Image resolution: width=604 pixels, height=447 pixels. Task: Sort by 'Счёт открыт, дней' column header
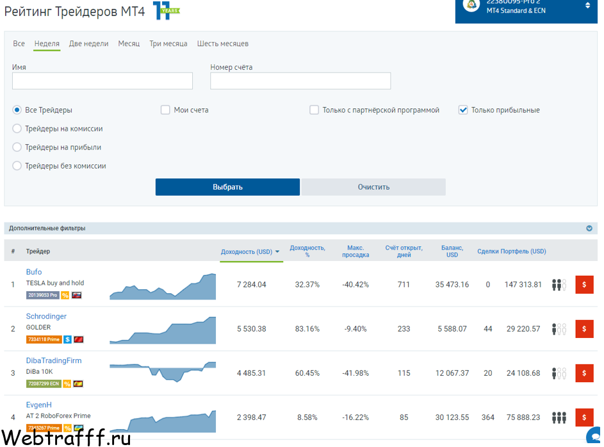tap(404, 251)
